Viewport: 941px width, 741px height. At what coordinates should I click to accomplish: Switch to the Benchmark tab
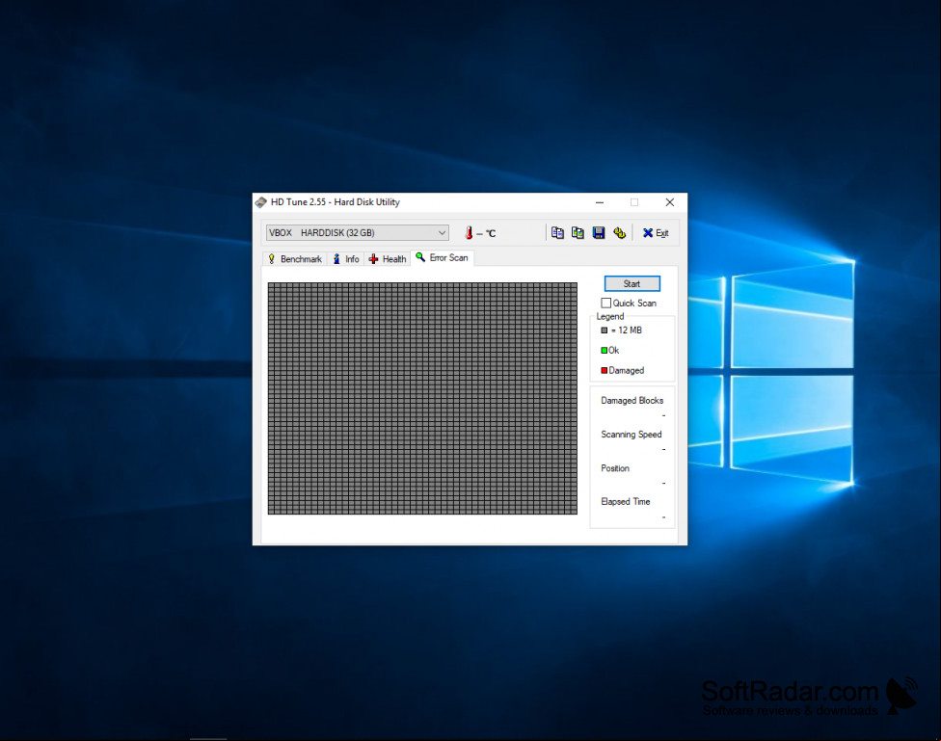click(x=295, y=259)
